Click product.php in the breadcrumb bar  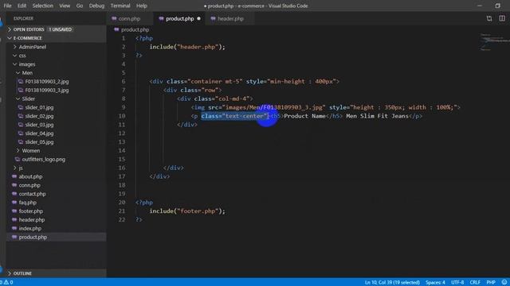(x=135, y=29)
